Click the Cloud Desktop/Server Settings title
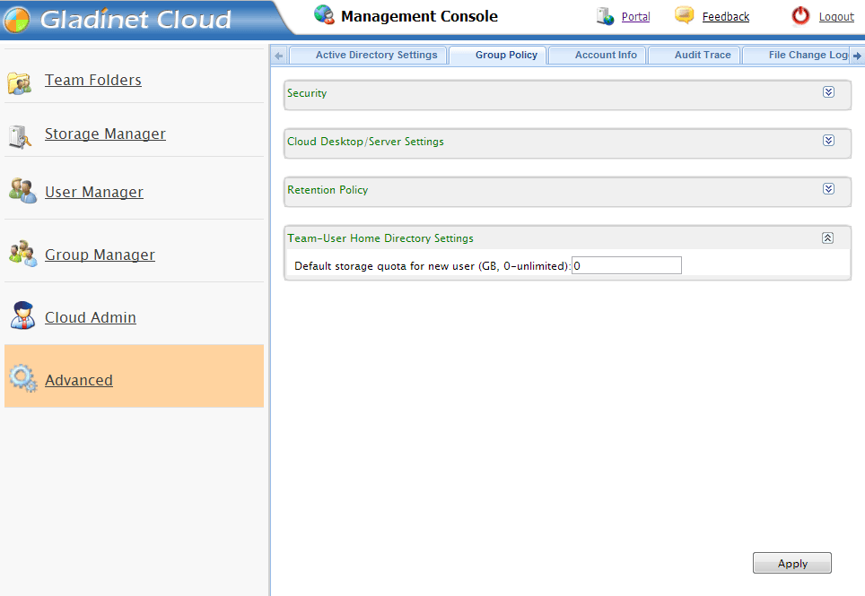 365,142
